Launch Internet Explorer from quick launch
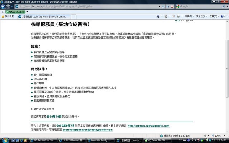Screen dimensions: 229x143 pos(21,140)
